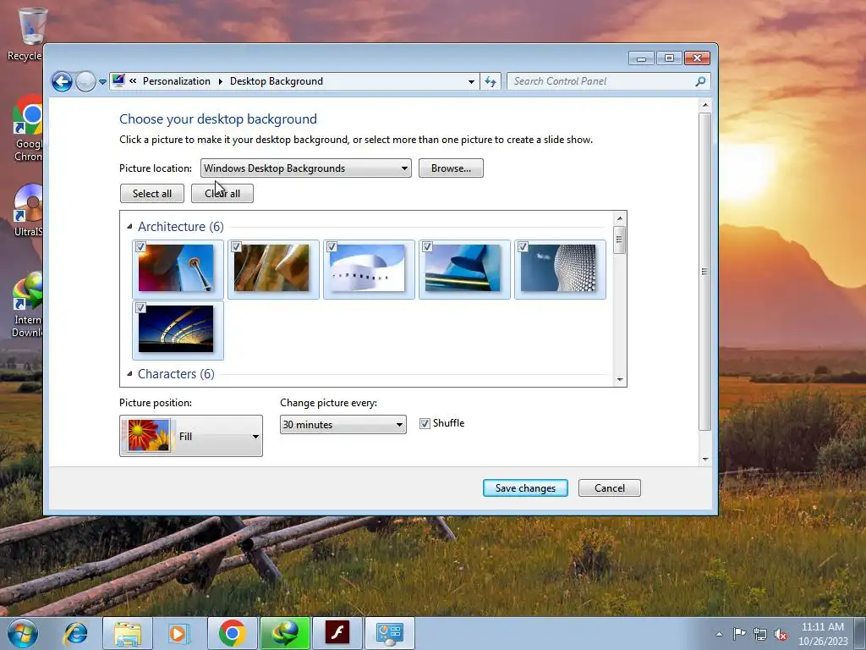Uncheck the golden curved metal picture checkbox

coord(237,246)
